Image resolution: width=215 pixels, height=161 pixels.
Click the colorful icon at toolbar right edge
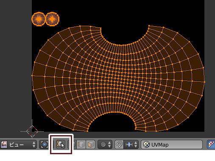(211, 144)
